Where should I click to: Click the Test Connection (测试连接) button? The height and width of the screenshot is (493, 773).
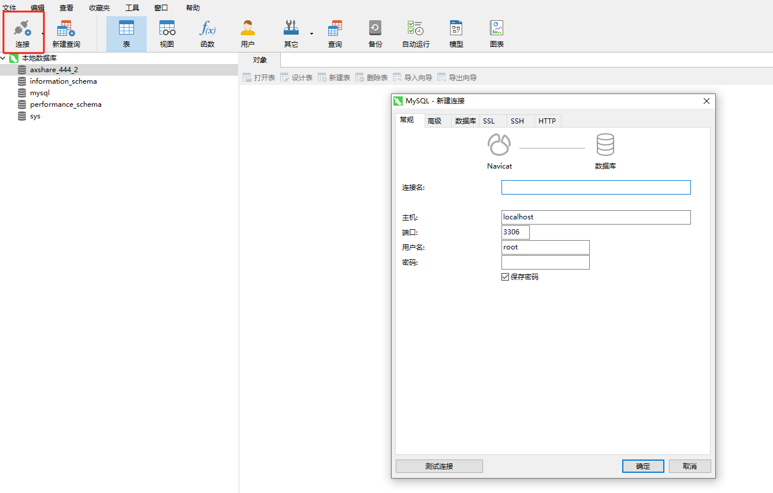click(x=439, y=466)
